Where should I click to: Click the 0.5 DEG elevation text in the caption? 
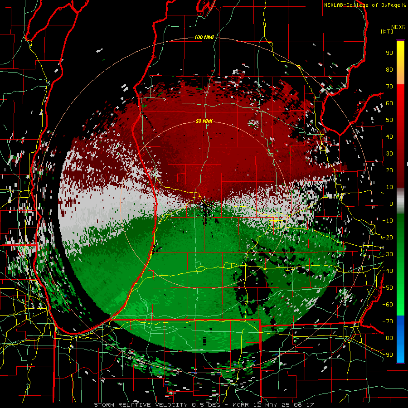[x=207, y=405]
